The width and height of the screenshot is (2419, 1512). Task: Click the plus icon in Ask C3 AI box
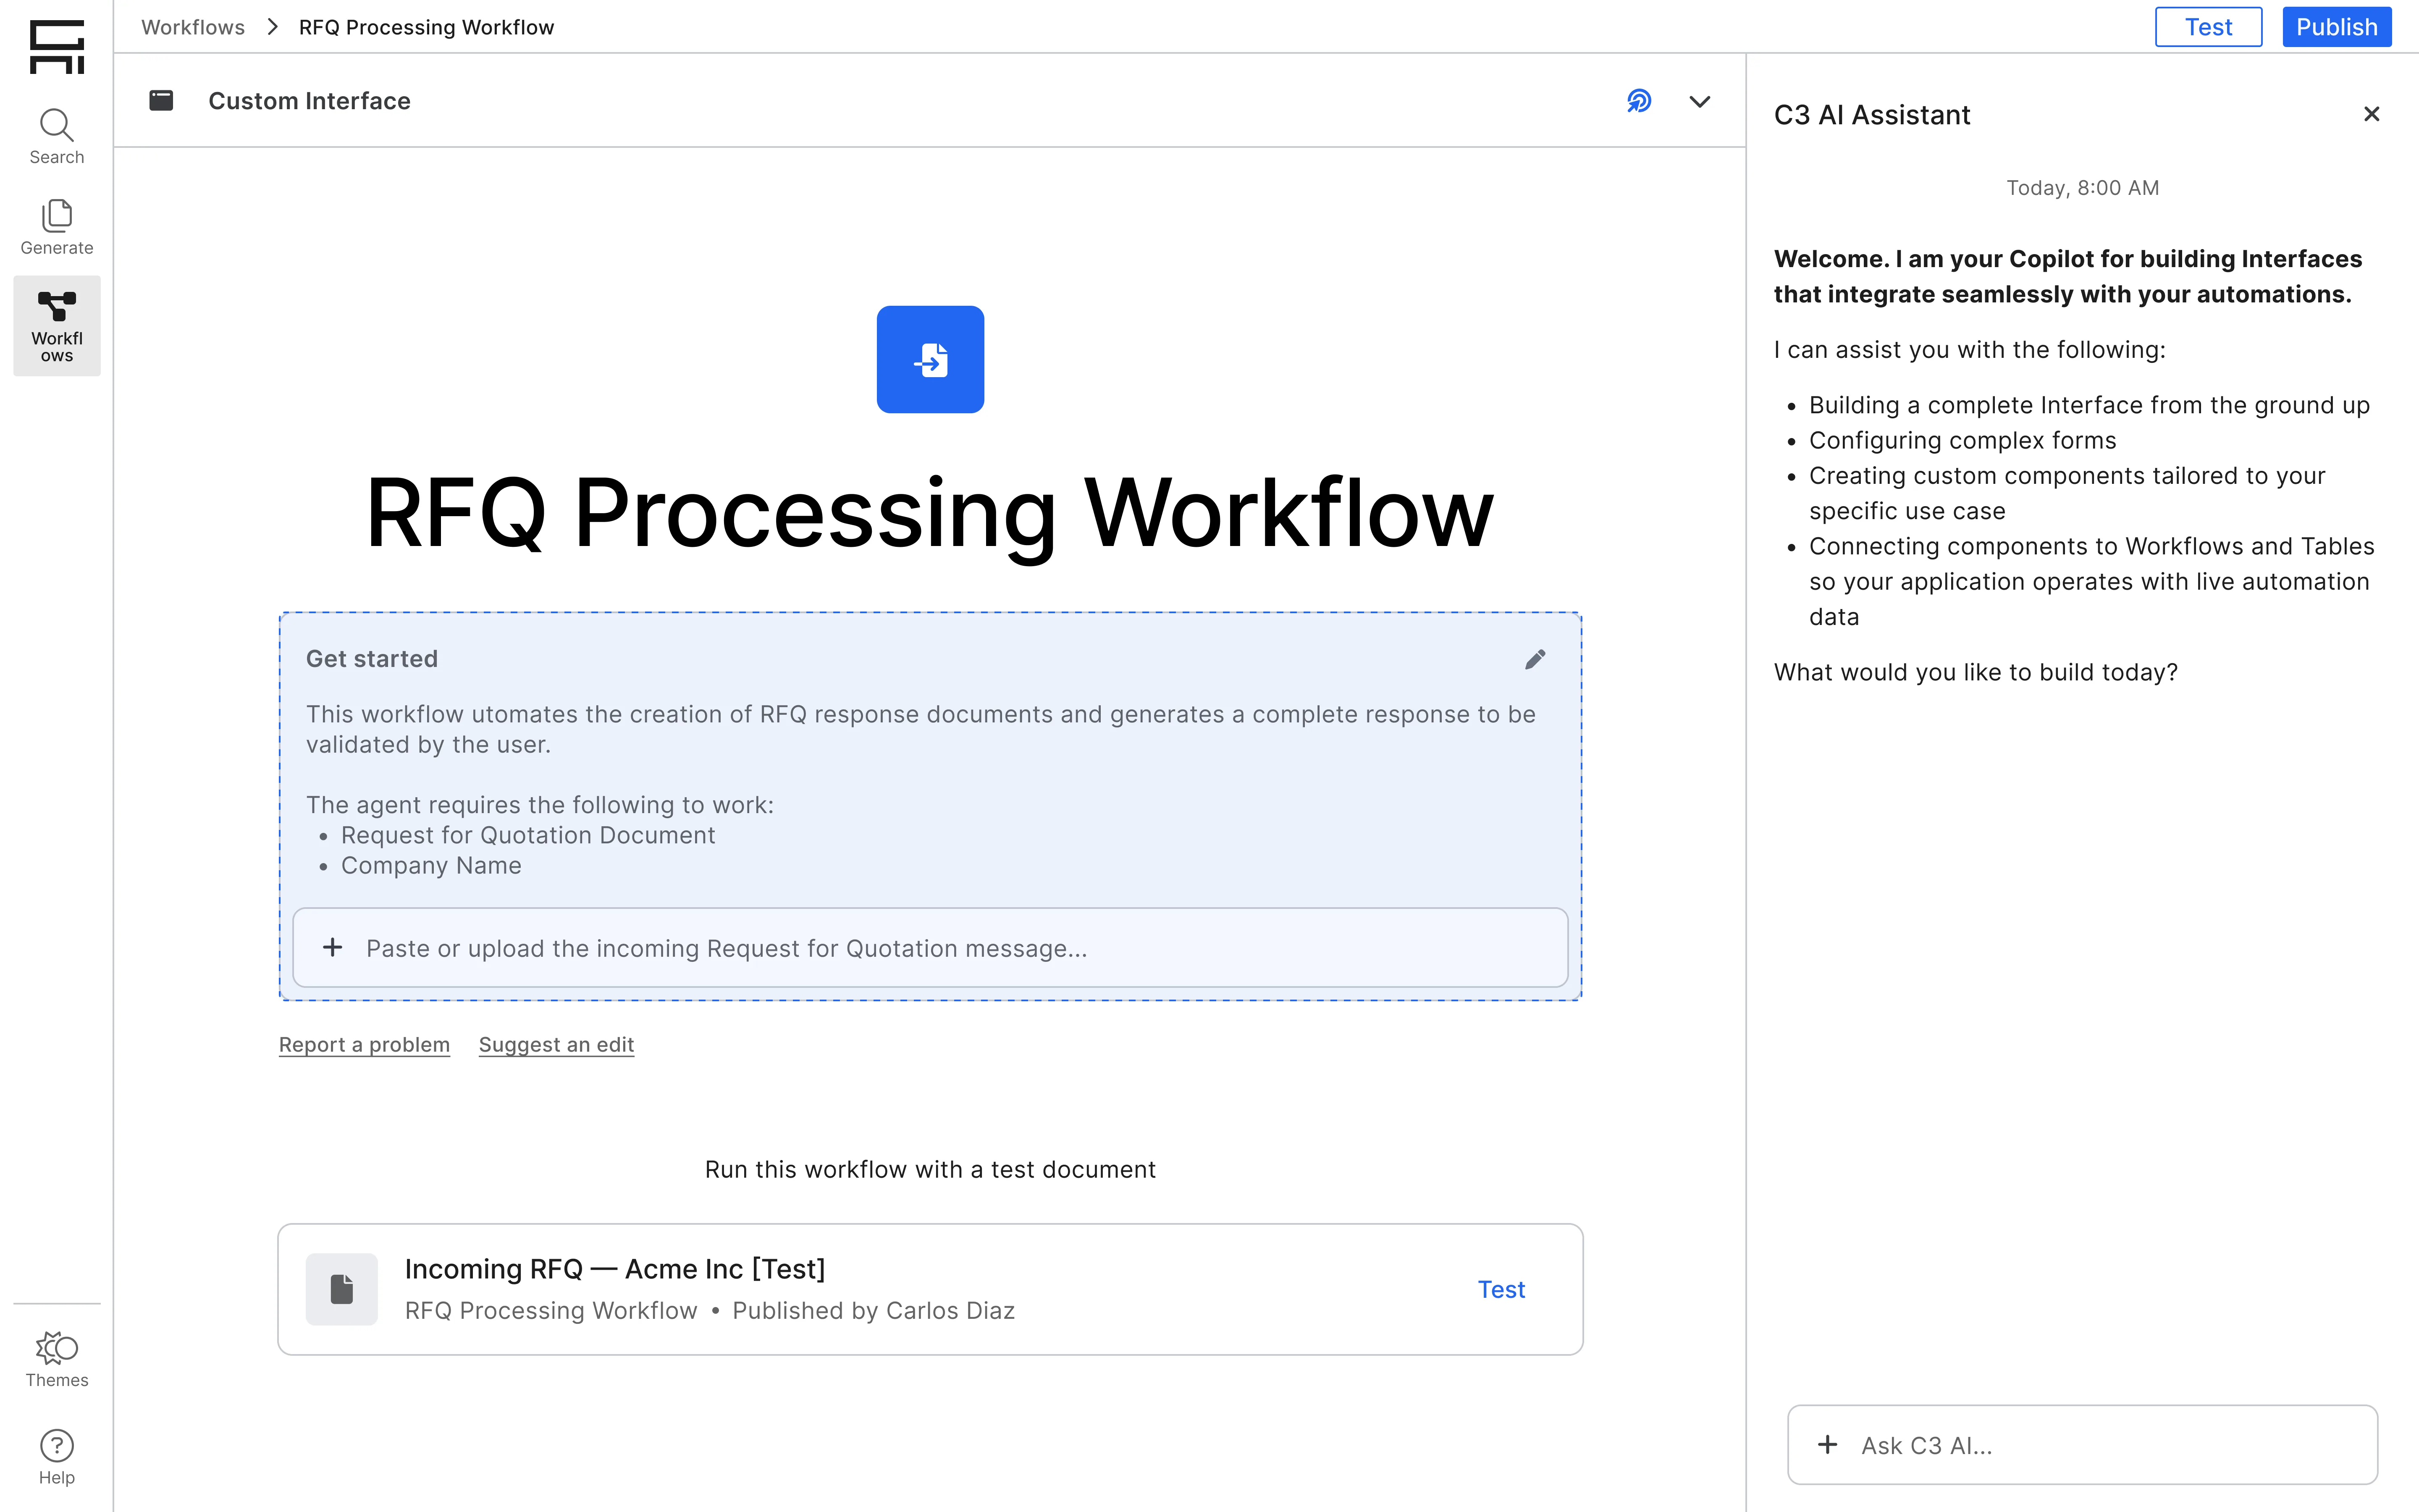click(1827, 1444)
